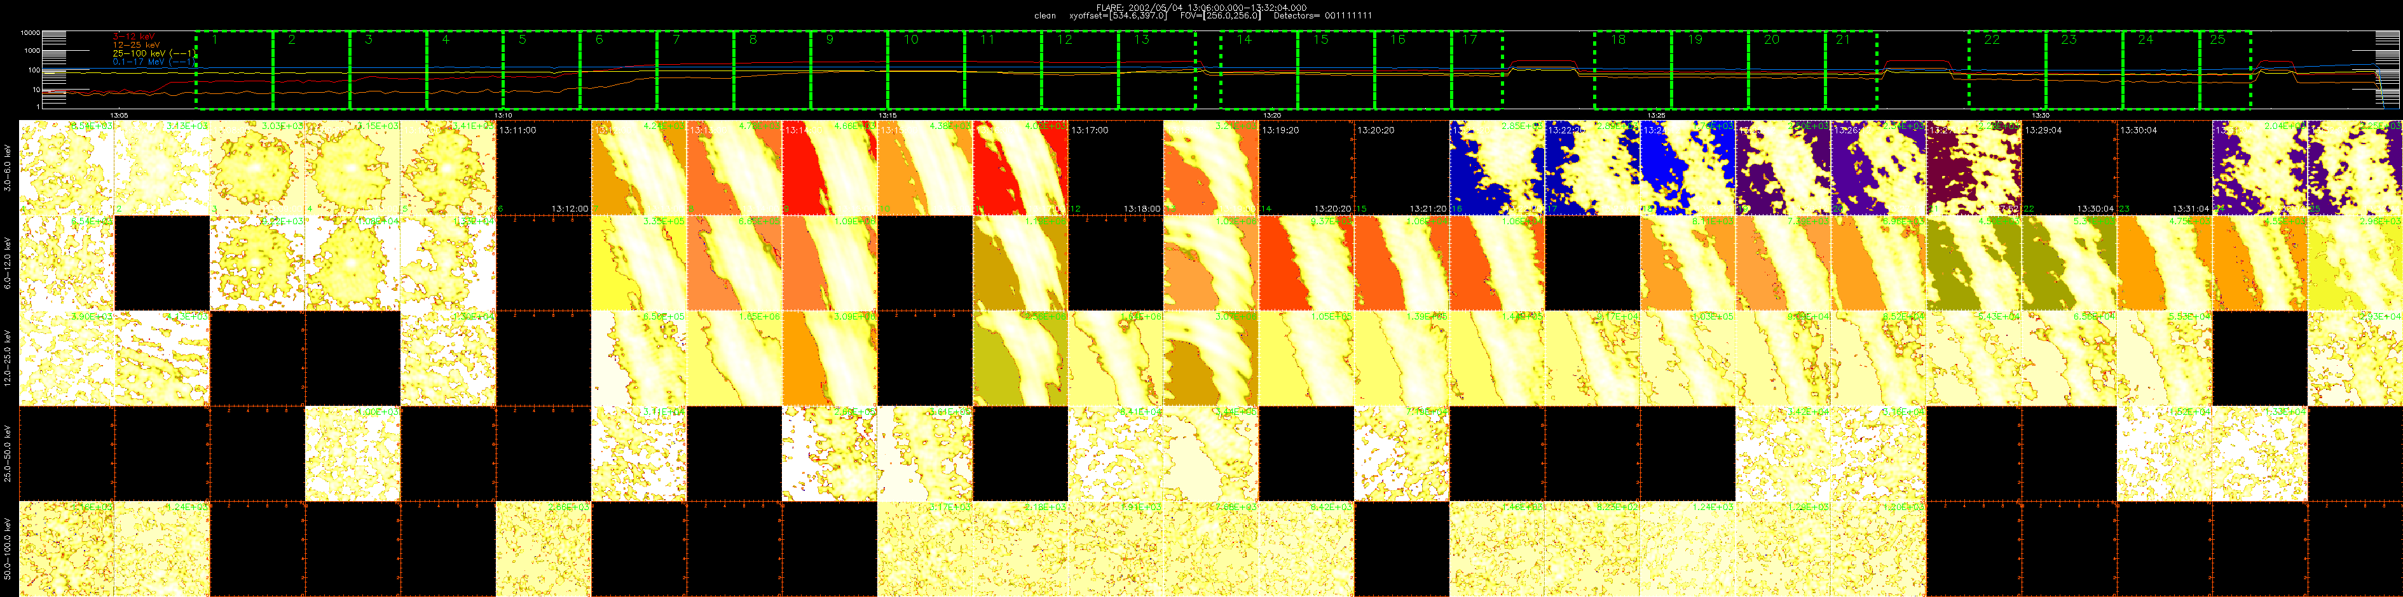Select time interval box 23 in light curve
The image size is (2403, 597).
click(2084, 70)
